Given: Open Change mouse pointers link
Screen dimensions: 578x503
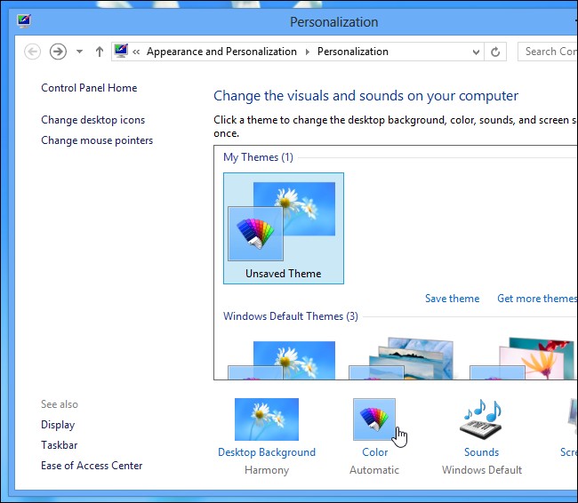Looking at the screenshot, I should [x=97, y=140].
